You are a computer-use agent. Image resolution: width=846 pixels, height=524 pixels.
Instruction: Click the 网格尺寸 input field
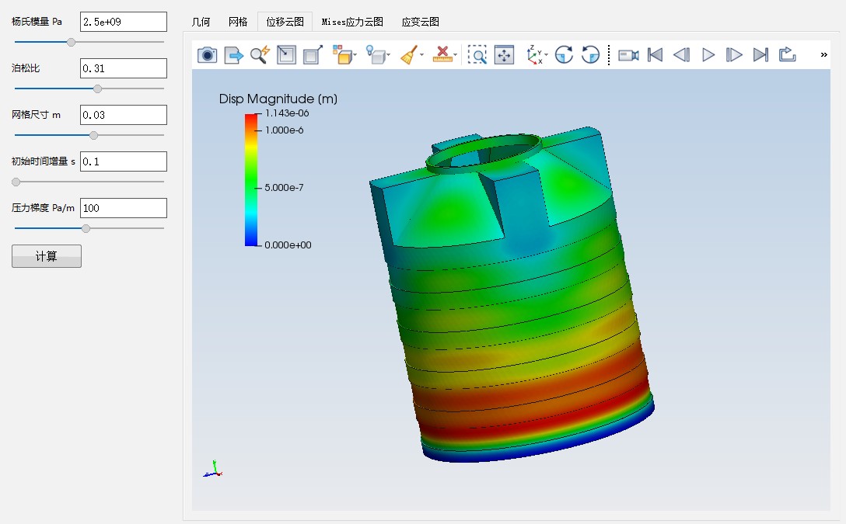point(124,115)
